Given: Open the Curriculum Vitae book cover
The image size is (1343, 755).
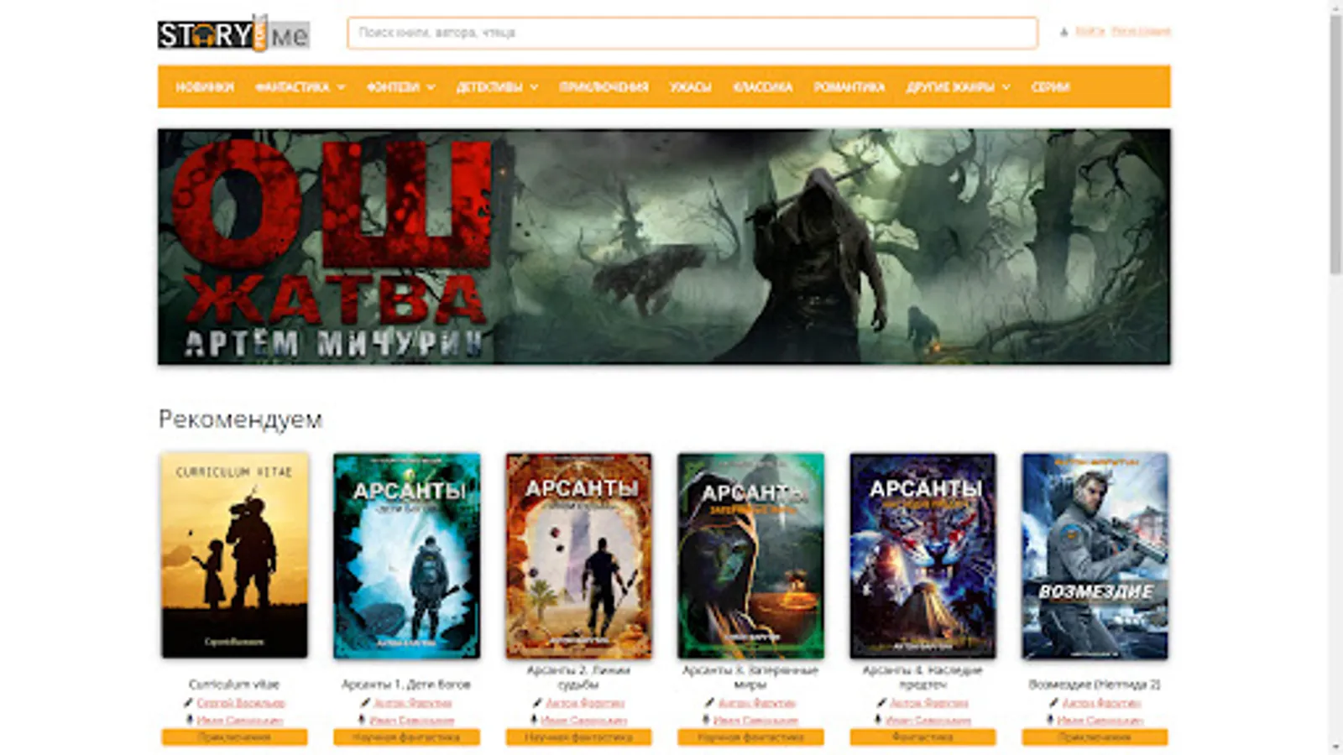Looking at the screenshot, I should tap(235, 555).
